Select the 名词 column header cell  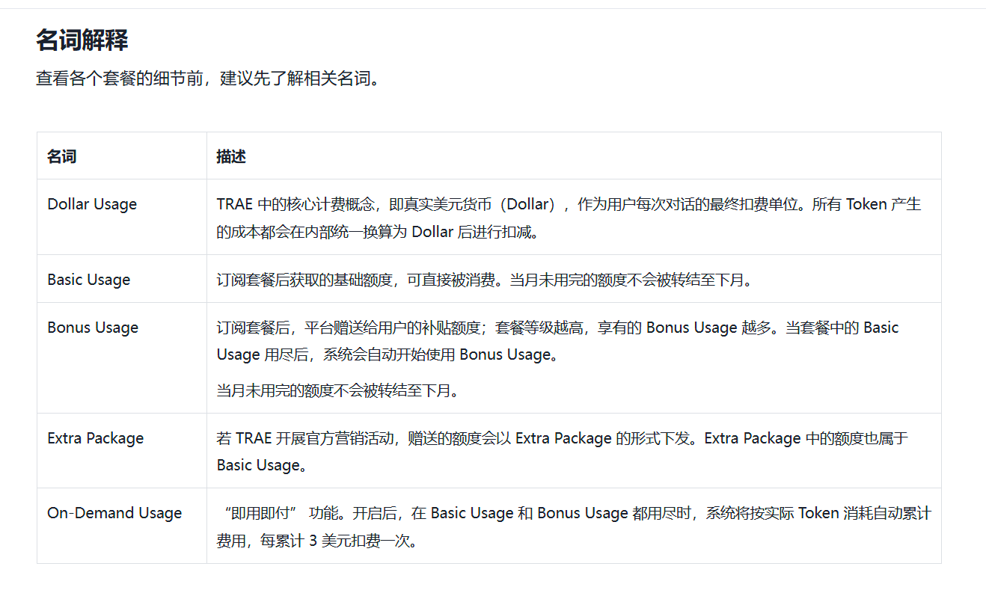point(122,156)
